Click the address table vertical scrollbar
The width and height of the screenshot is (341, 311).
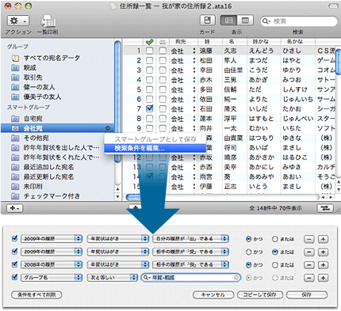[338, 61]
